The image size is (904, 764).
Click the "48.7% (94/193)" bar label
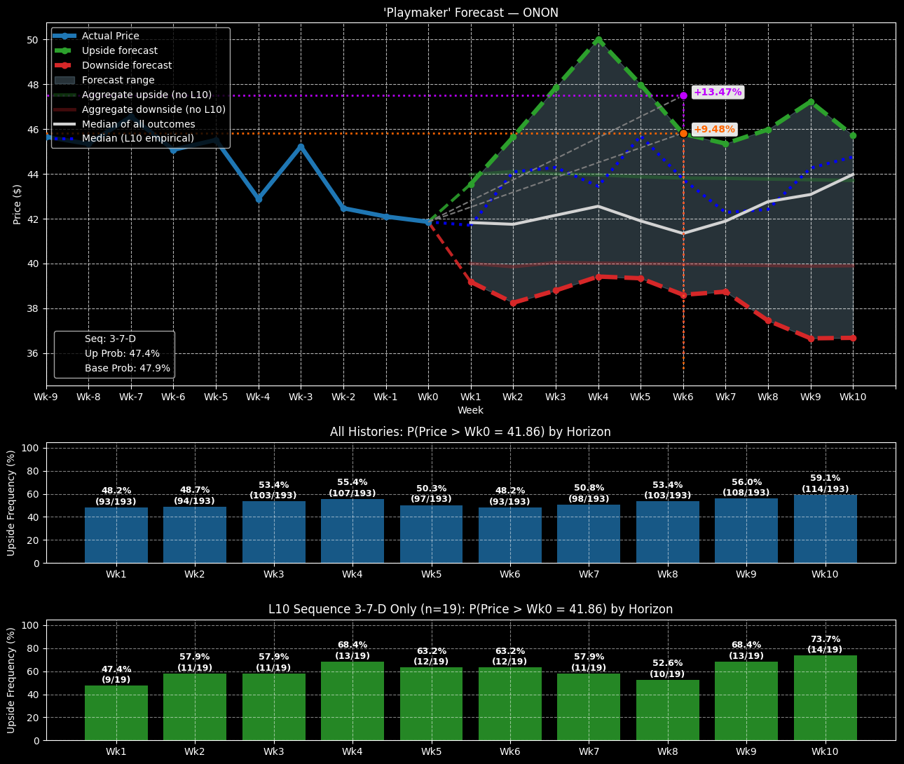[x=195, y=496]
